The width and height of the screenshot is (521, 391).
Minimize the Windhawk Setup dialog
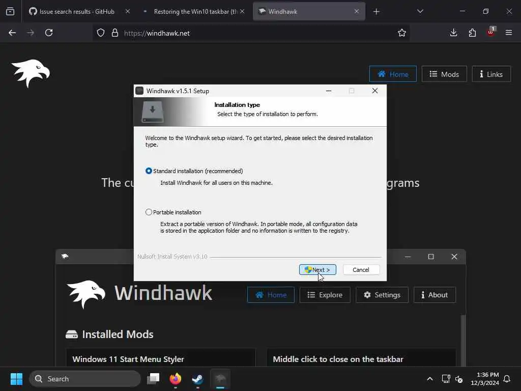click(329, 91)
